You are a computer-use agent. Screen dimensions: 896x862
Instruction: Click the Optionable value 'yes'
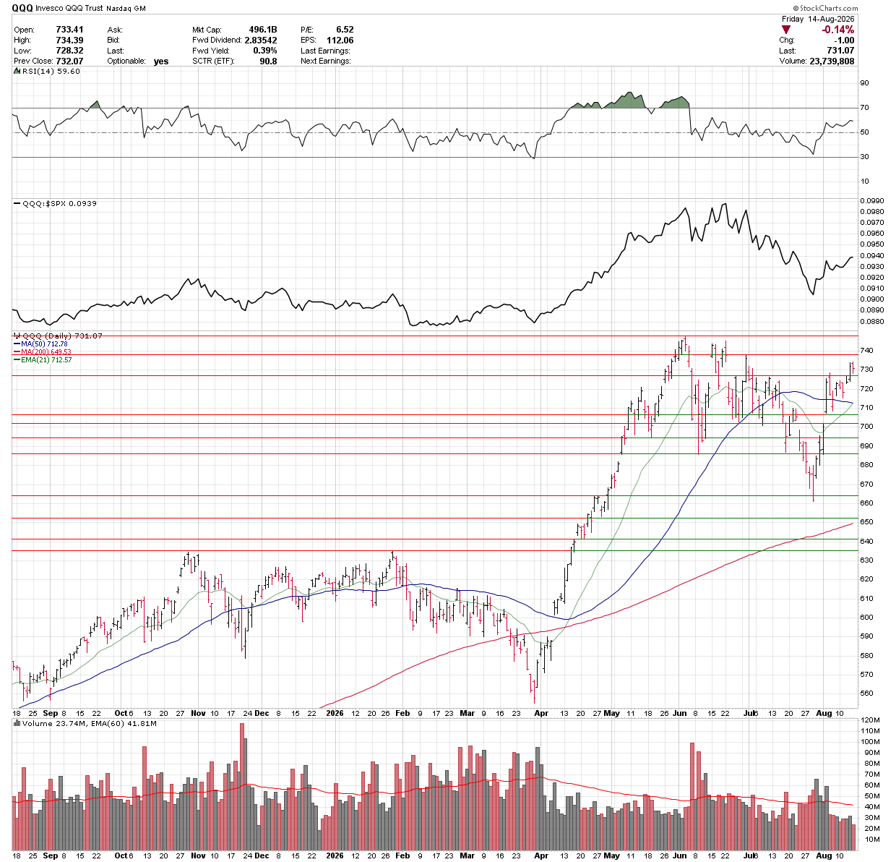(x=161, y=61)
